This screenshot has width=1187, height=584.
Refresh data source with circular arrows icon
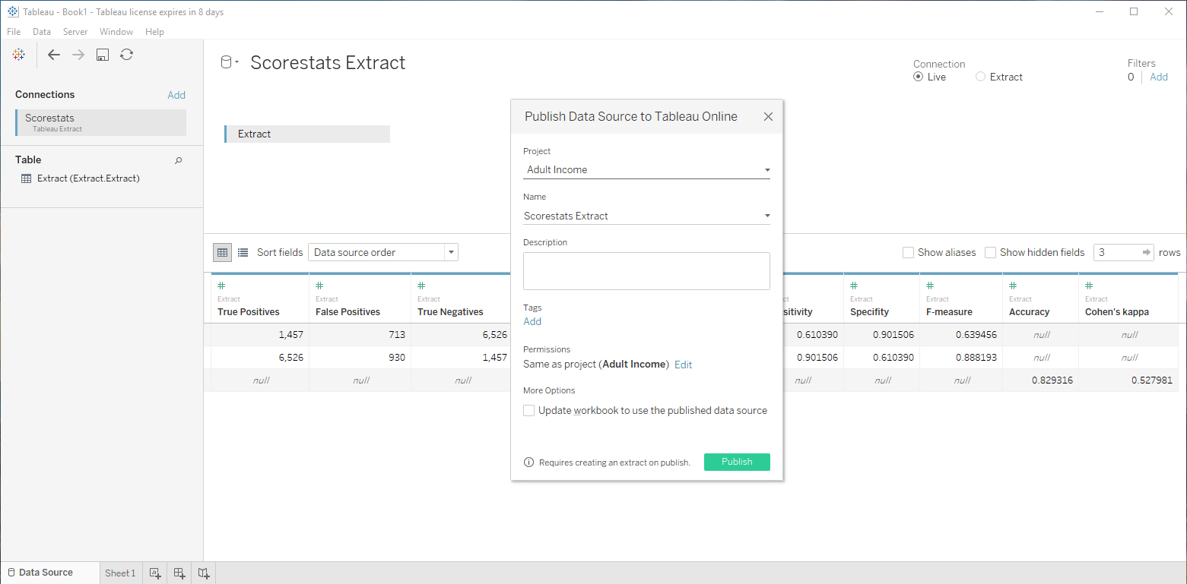(x=127, y=55)
